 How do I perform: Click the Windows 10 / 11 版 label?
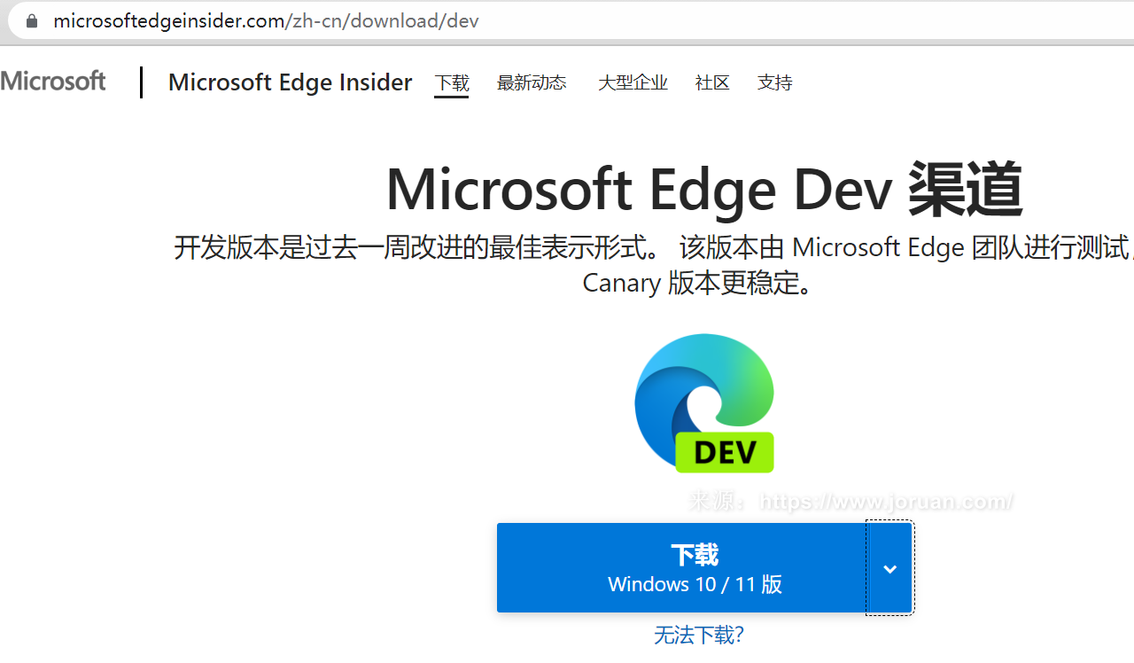695,584
